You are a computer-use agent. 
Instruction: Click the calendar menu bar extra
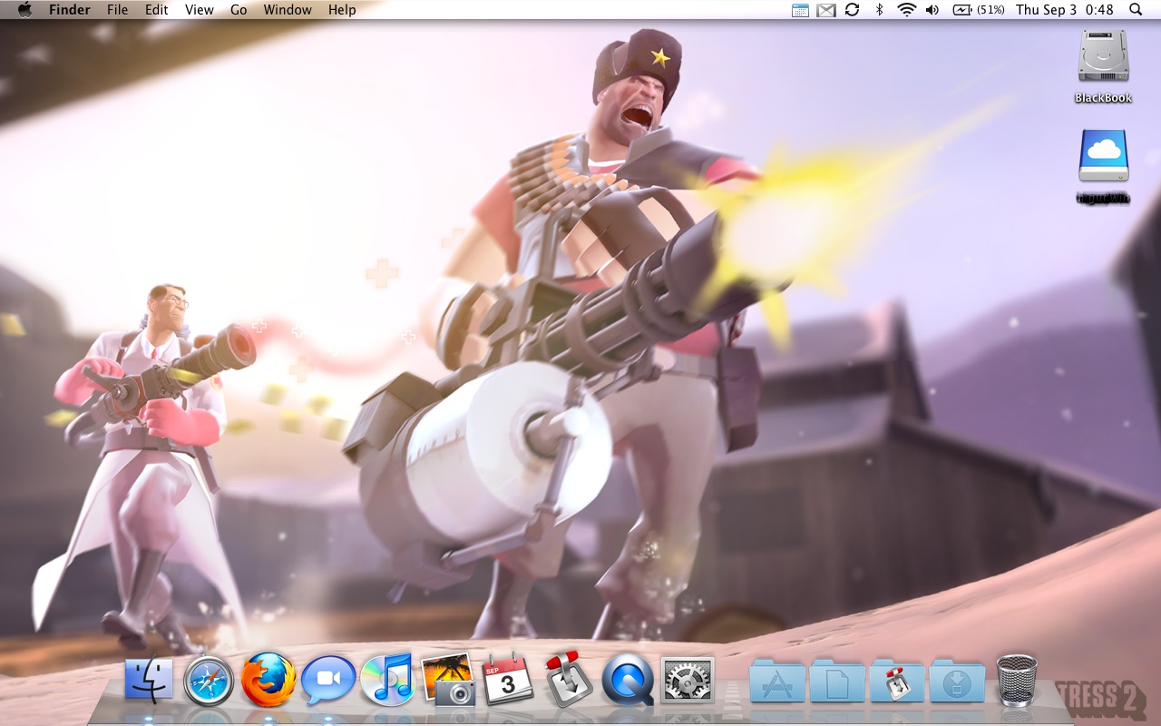coord(800,10)
